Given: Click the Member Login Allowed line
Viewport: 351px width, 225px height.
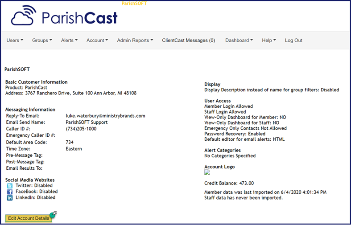Looking at the screenshot, I should click(228, 106).
